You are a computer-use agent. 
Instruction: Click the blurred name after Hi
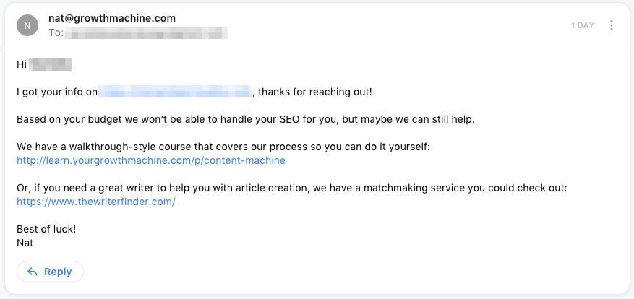(52, 65)
